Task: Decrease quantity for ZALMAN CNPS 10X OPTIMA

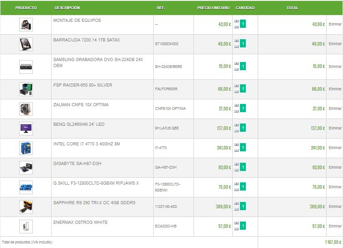Action: pyautogui.click(x=236, y=111)
